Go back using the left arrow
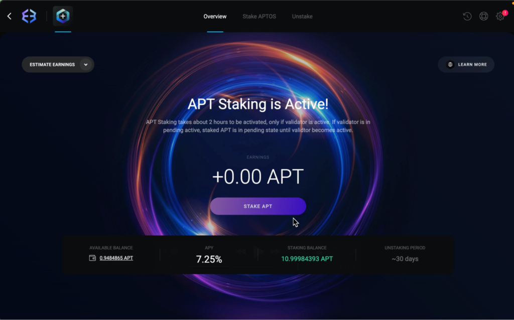 9,16
